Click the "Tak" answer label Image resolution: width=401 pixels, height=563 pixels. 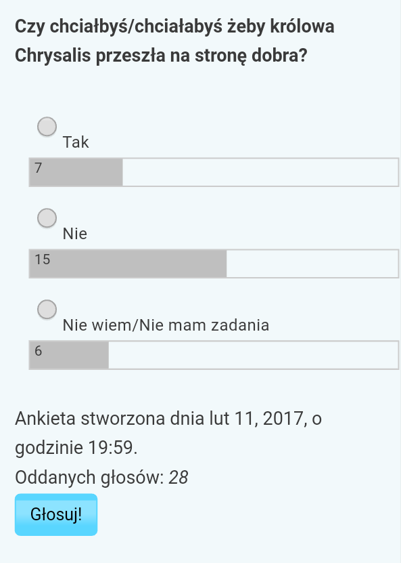point(76,142)
